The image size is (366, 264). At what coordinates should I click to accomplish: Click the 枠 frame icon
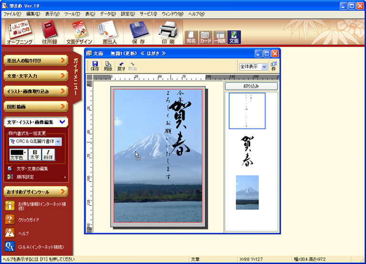(274, 66)
